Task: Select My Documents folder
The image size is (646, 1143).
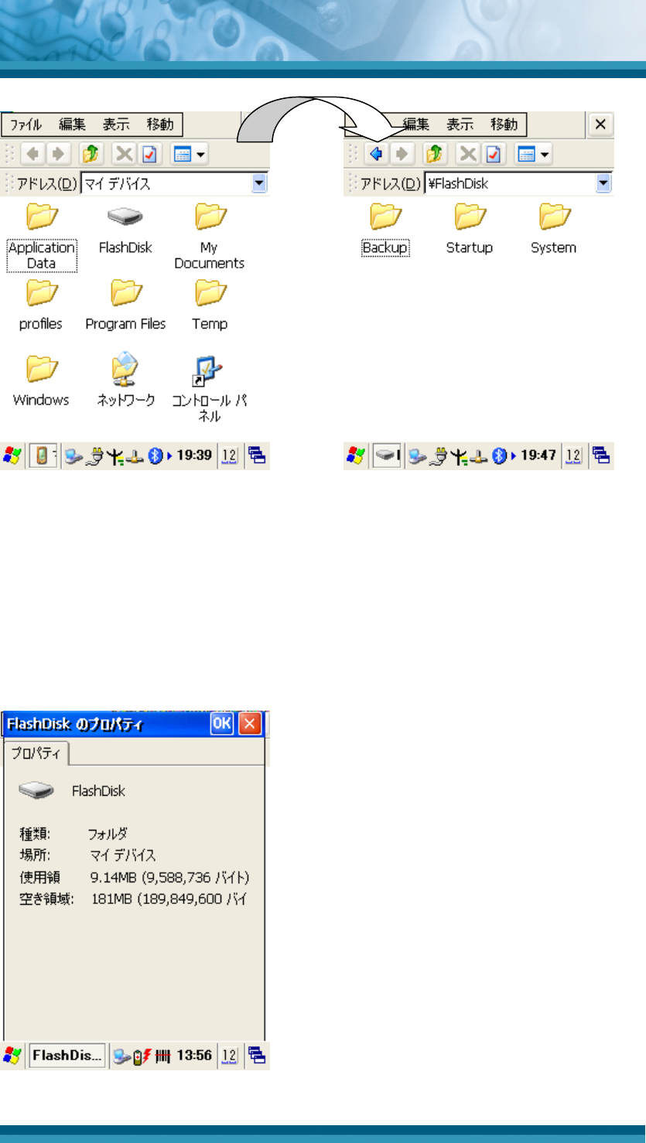Action: [x=209, y=237]
